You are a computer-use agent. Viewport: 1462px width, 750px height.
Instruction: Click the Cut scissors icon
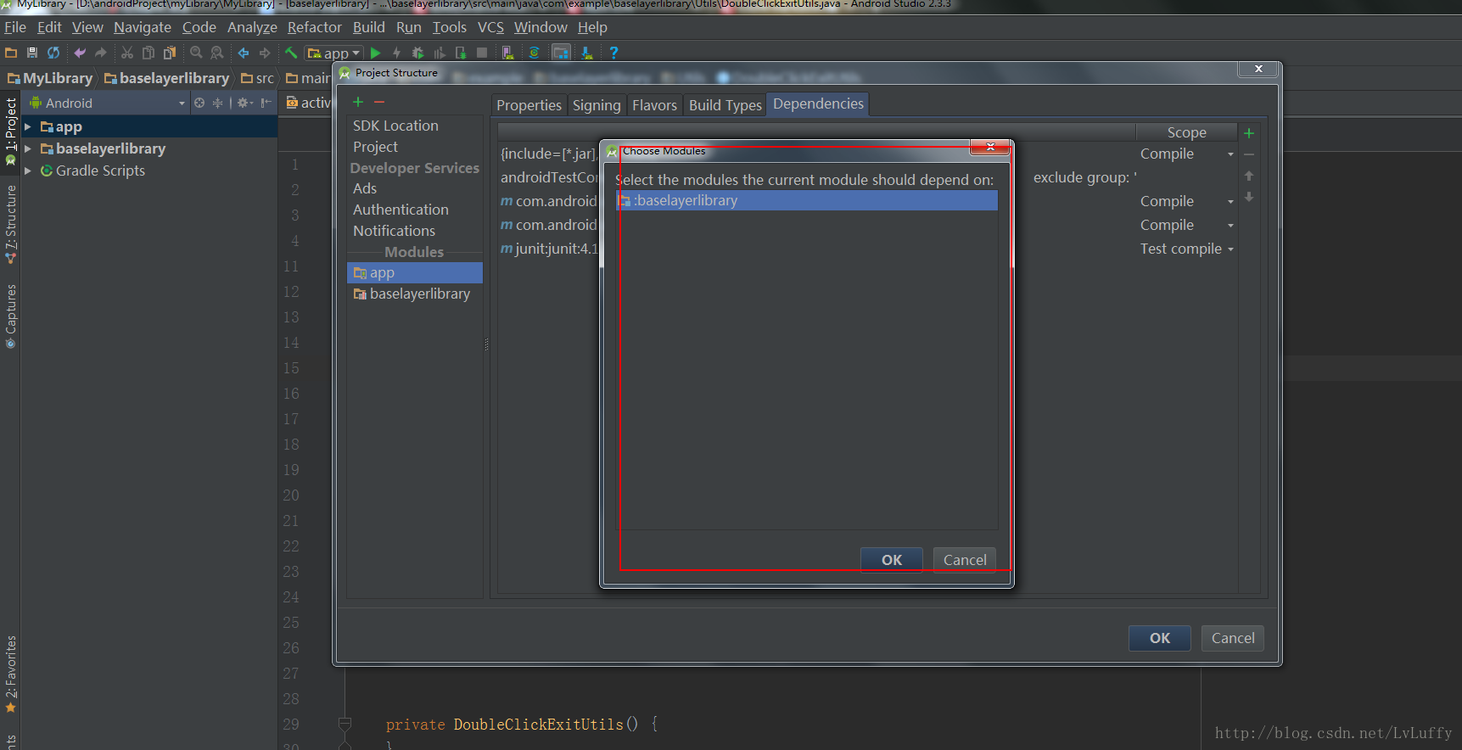(x=127, y=53)
